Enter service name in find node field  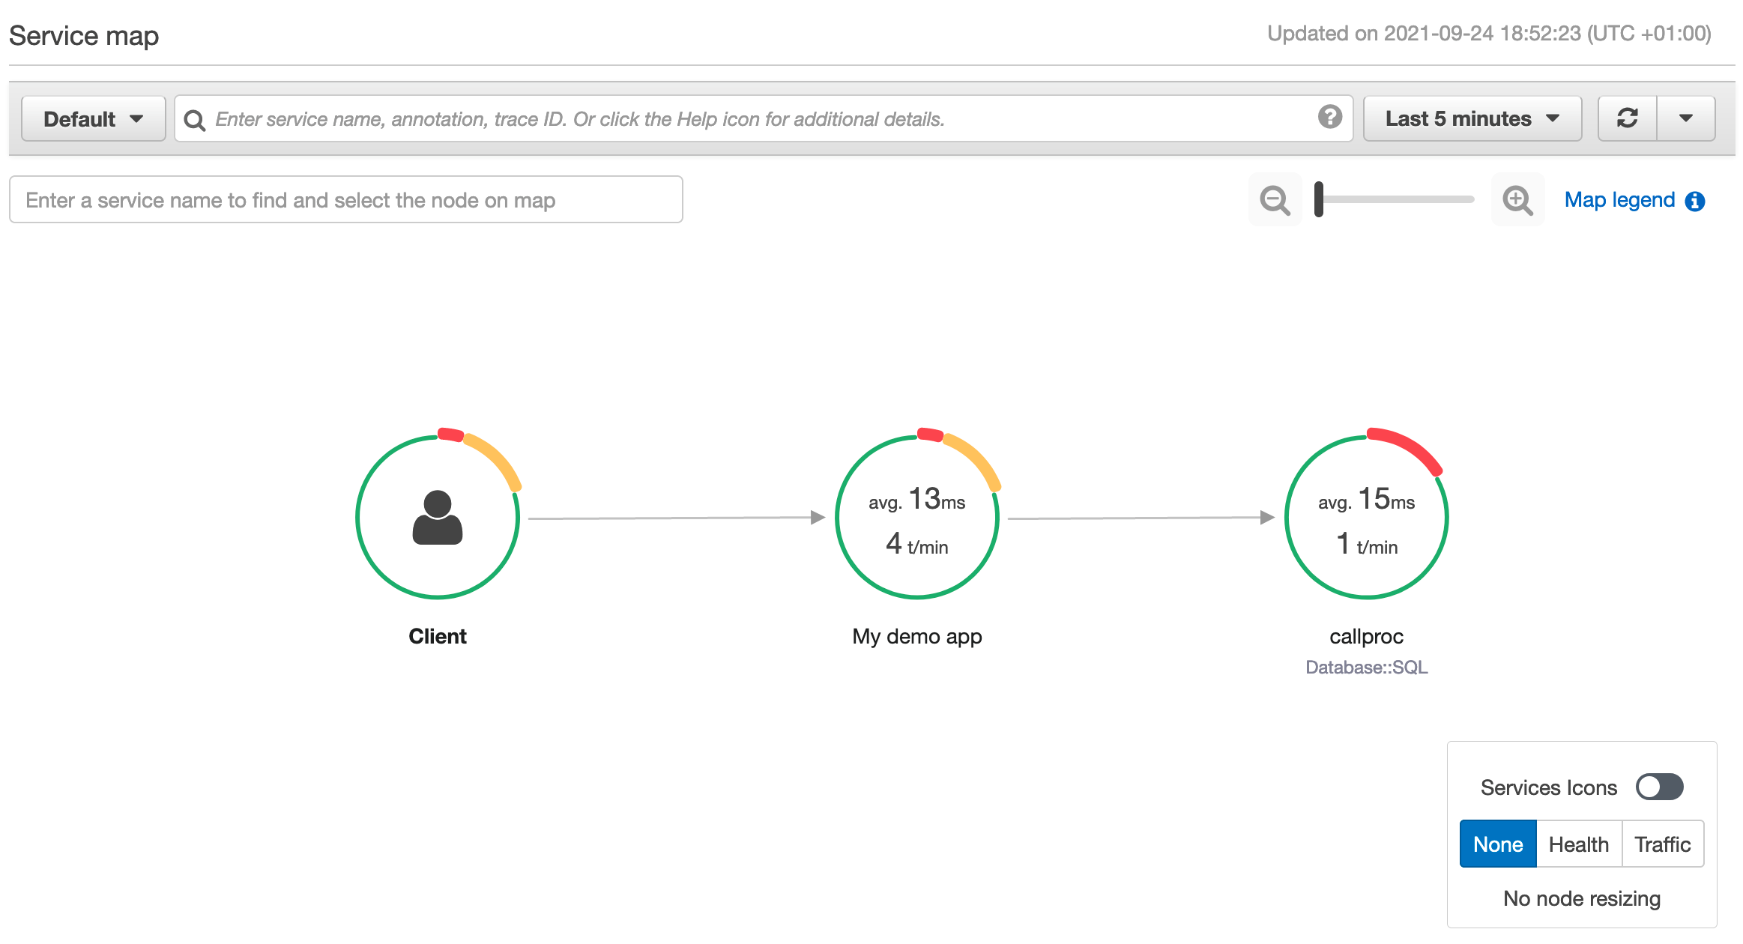[345, 200]
